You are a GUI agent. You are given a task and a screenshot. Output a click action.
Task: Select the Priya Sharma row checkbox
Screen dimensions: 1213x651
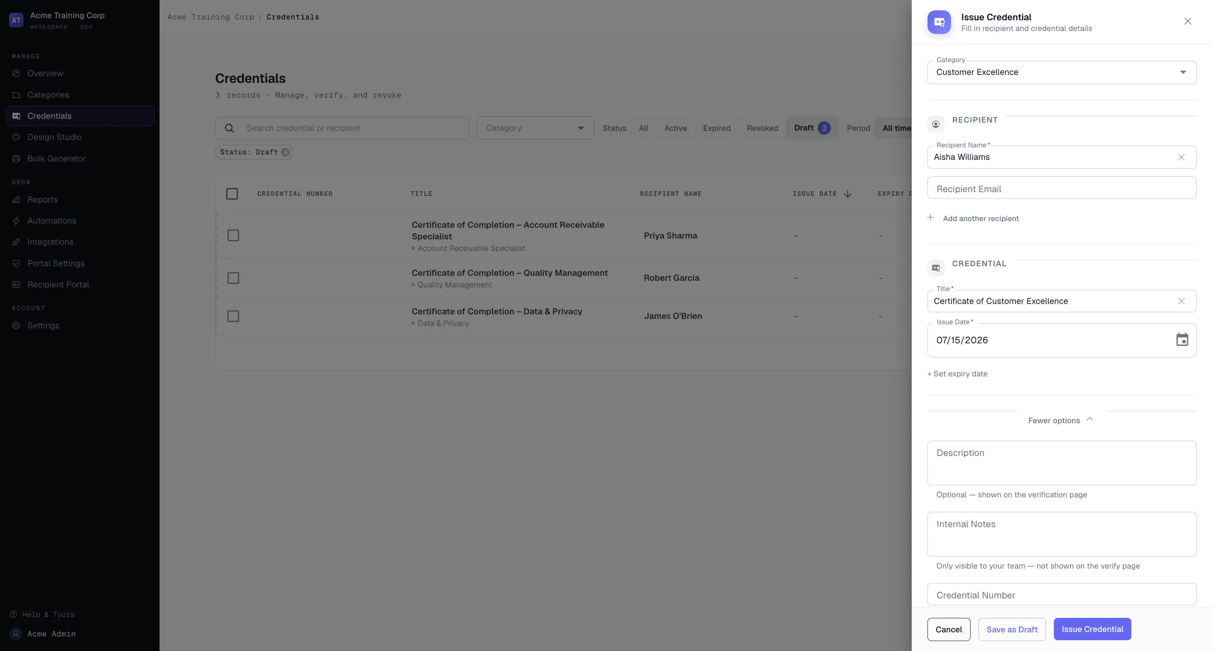233,235
